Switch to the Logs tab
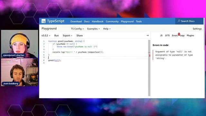This screenshot has width=206, height=116. (183, 35)
